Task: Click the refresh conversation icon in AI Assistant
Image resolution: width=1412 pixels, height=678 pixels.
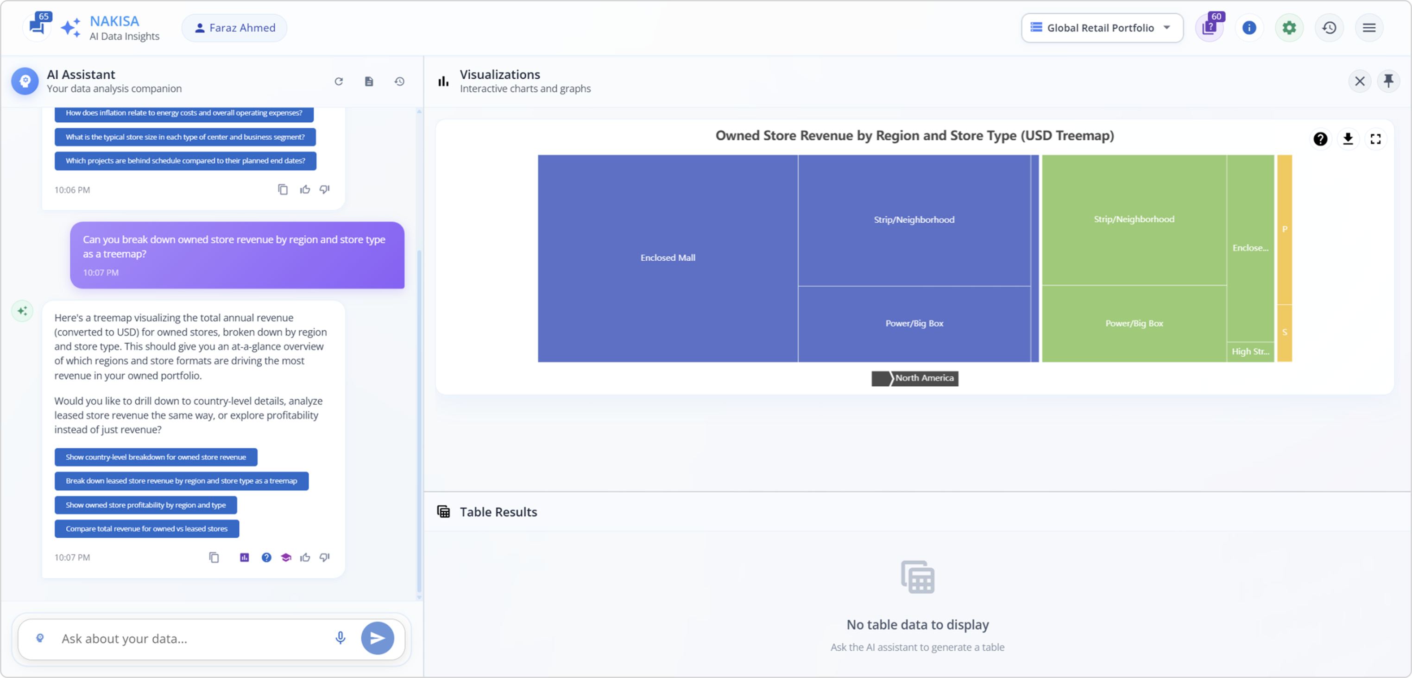Action: pyautogui.click(x=339, y=81)
